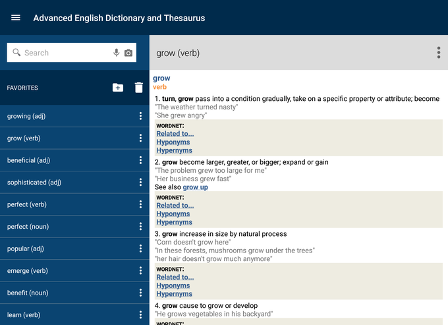
Task: Open options for popular (adj) favorite
Action: [140, 249]
